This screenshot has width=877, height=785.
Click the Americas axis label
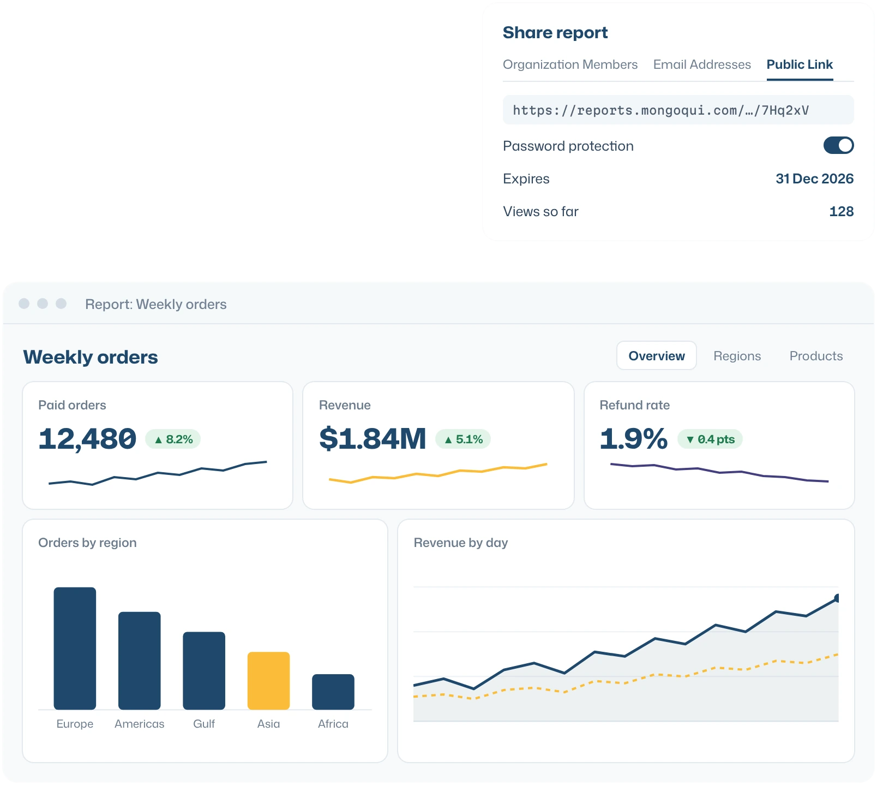point(140,724)
